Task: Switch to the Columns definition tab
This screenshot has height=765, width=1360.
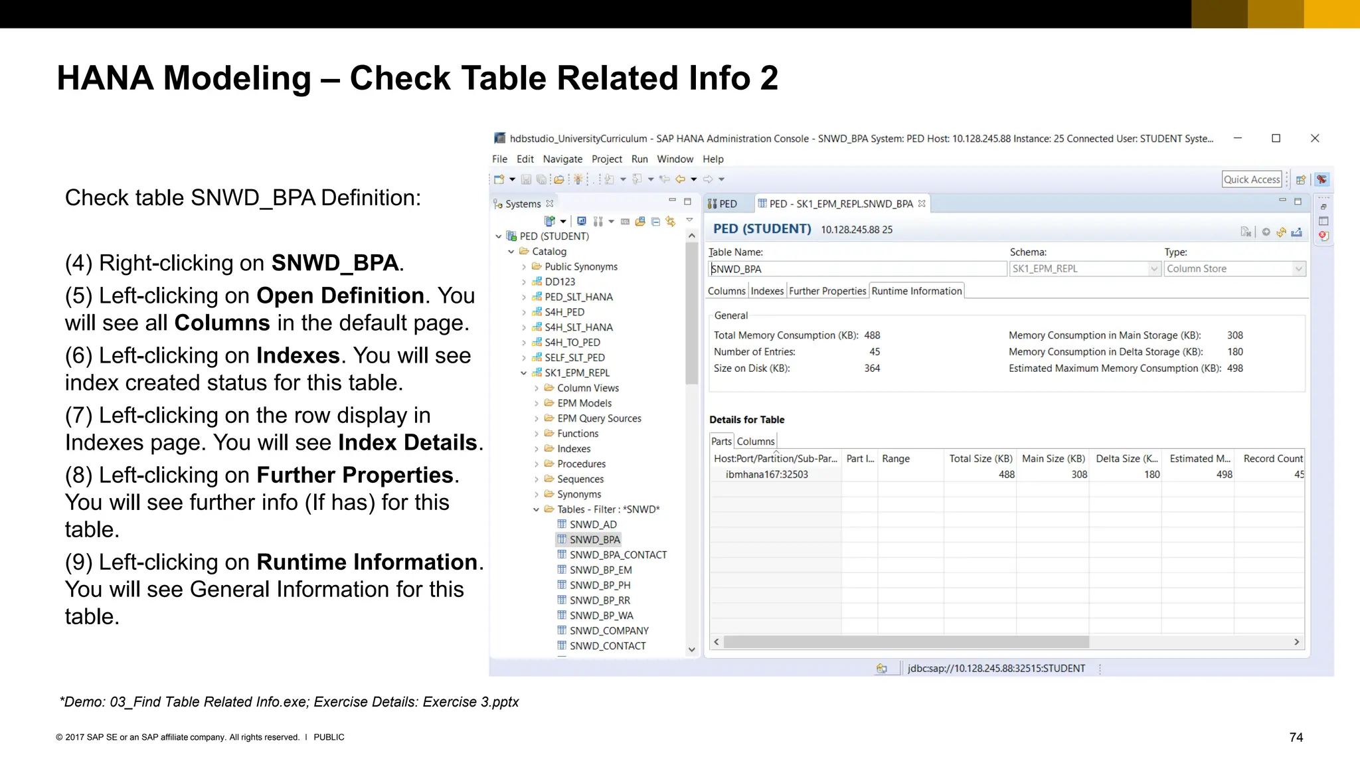Action: coord(726,292)
